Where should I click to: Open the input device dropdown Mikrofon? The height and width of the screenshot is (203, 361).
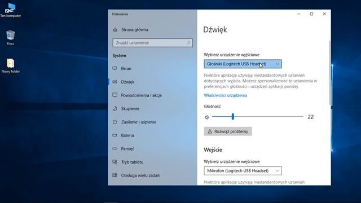[x=243, y=171]
